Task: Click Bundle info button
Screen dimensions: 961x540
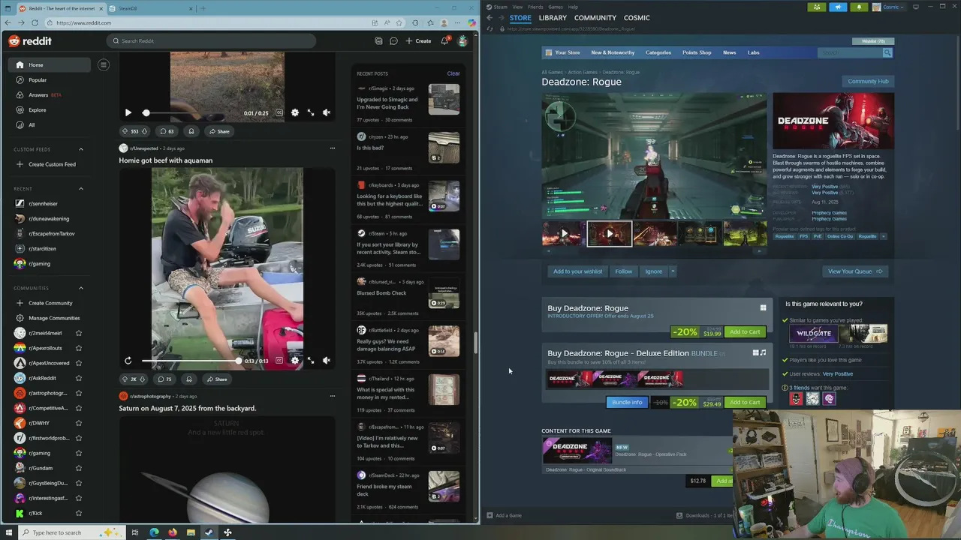Action: [x=627, y=403]
